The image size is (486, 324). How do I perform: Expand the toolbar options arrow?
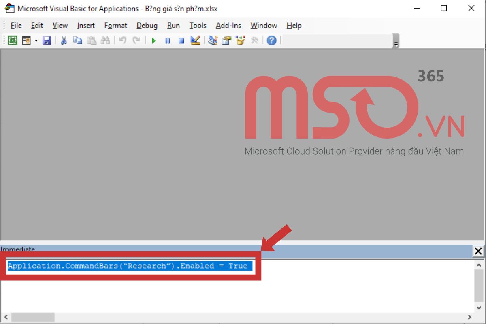396,41
